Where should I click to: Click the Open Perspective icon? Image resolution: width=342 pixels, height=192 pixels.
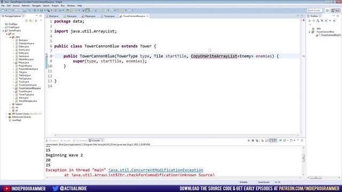coord(328,11)
